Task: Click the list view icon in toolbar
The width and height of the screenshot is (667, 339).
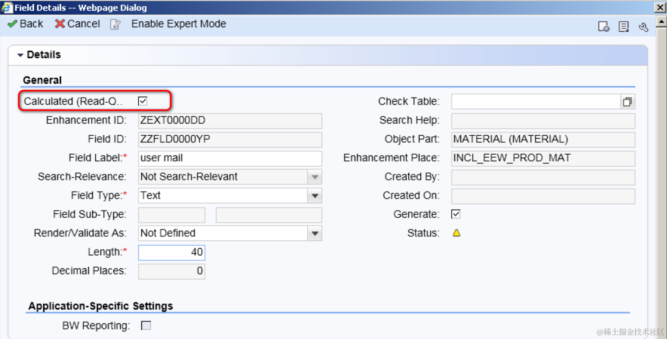Action: [623, 27]
